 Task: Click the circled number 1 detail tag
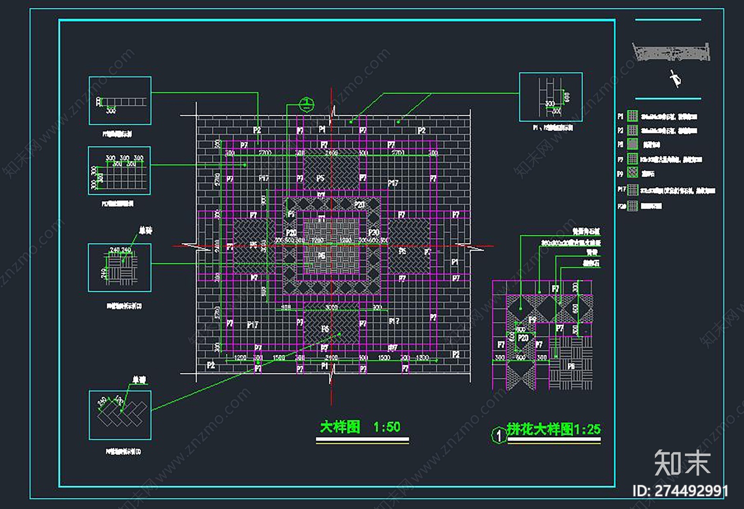(498, 435)
